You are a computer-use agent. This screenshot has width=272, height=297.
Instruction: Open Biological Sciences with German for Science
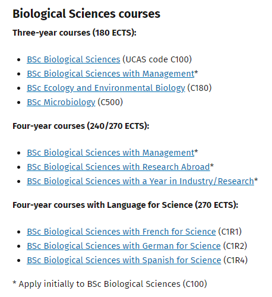tap(124, 246)
